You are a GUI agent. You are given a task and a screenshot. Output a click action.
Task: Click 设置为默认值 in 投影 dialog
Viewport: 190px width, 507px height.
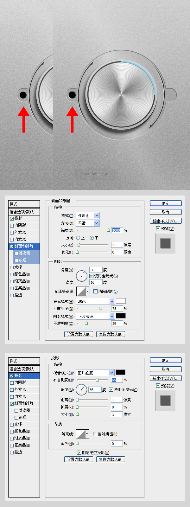click(79, 459)
